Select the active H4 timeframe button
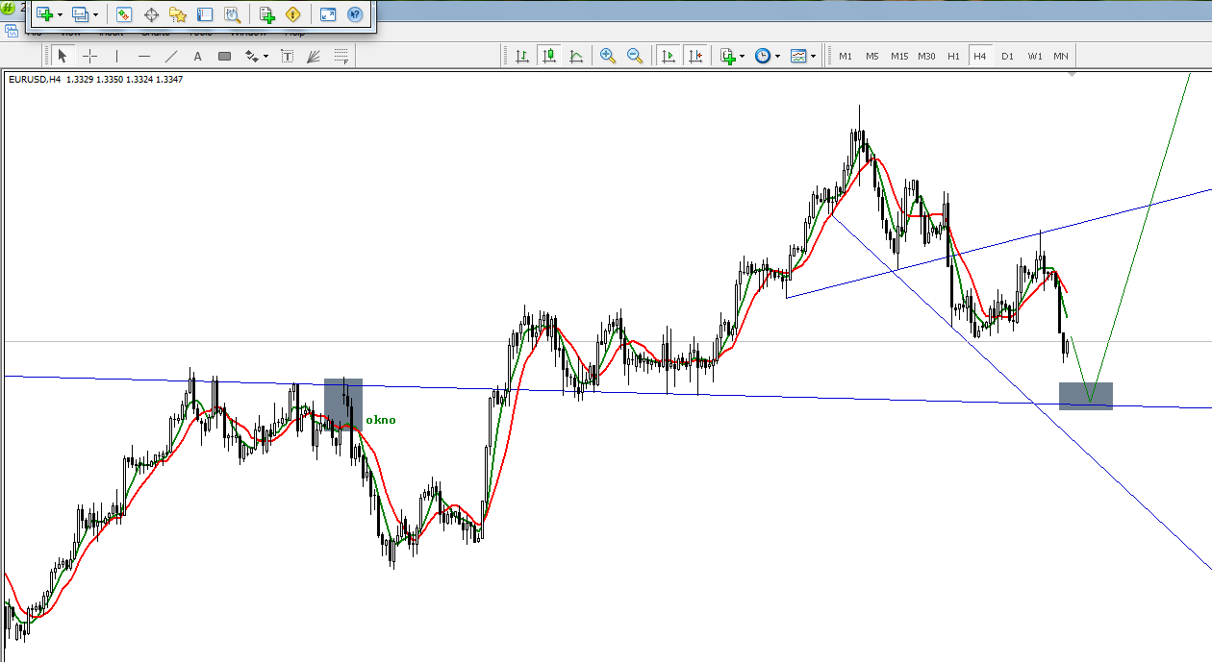 (980, 57)
